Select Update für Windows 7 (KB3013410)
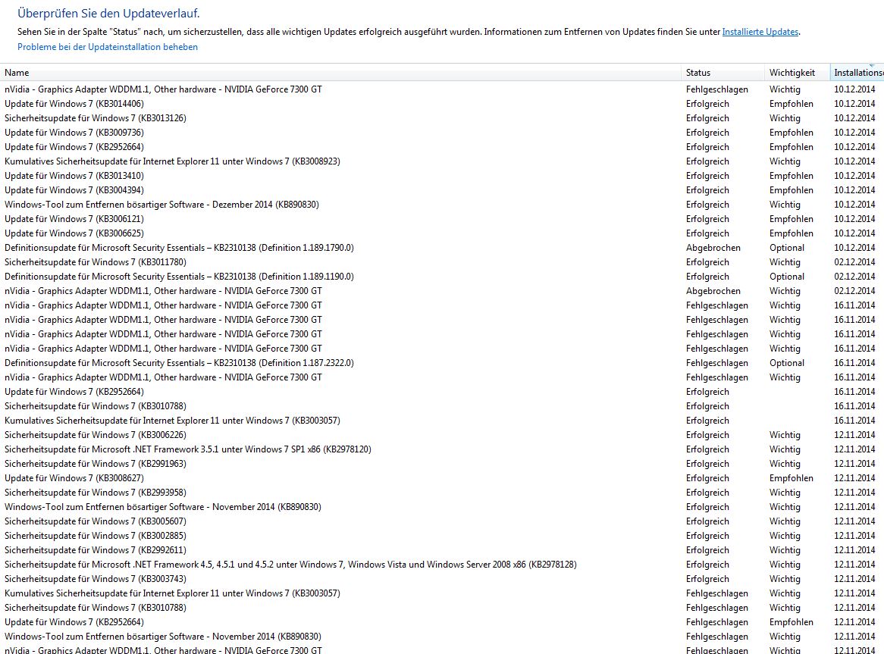This screenshot has height=654, width=884. click(442, 176)
